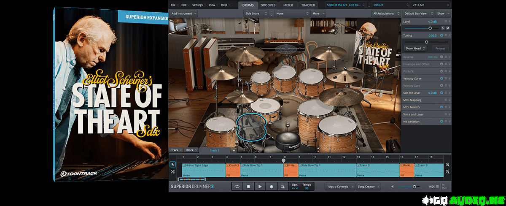
Task: Enable Pitch FX power button
Action: [441, 71]
